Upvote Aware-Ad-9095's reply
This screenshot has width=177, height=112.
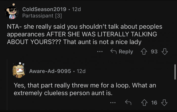(x=145, y=102)
